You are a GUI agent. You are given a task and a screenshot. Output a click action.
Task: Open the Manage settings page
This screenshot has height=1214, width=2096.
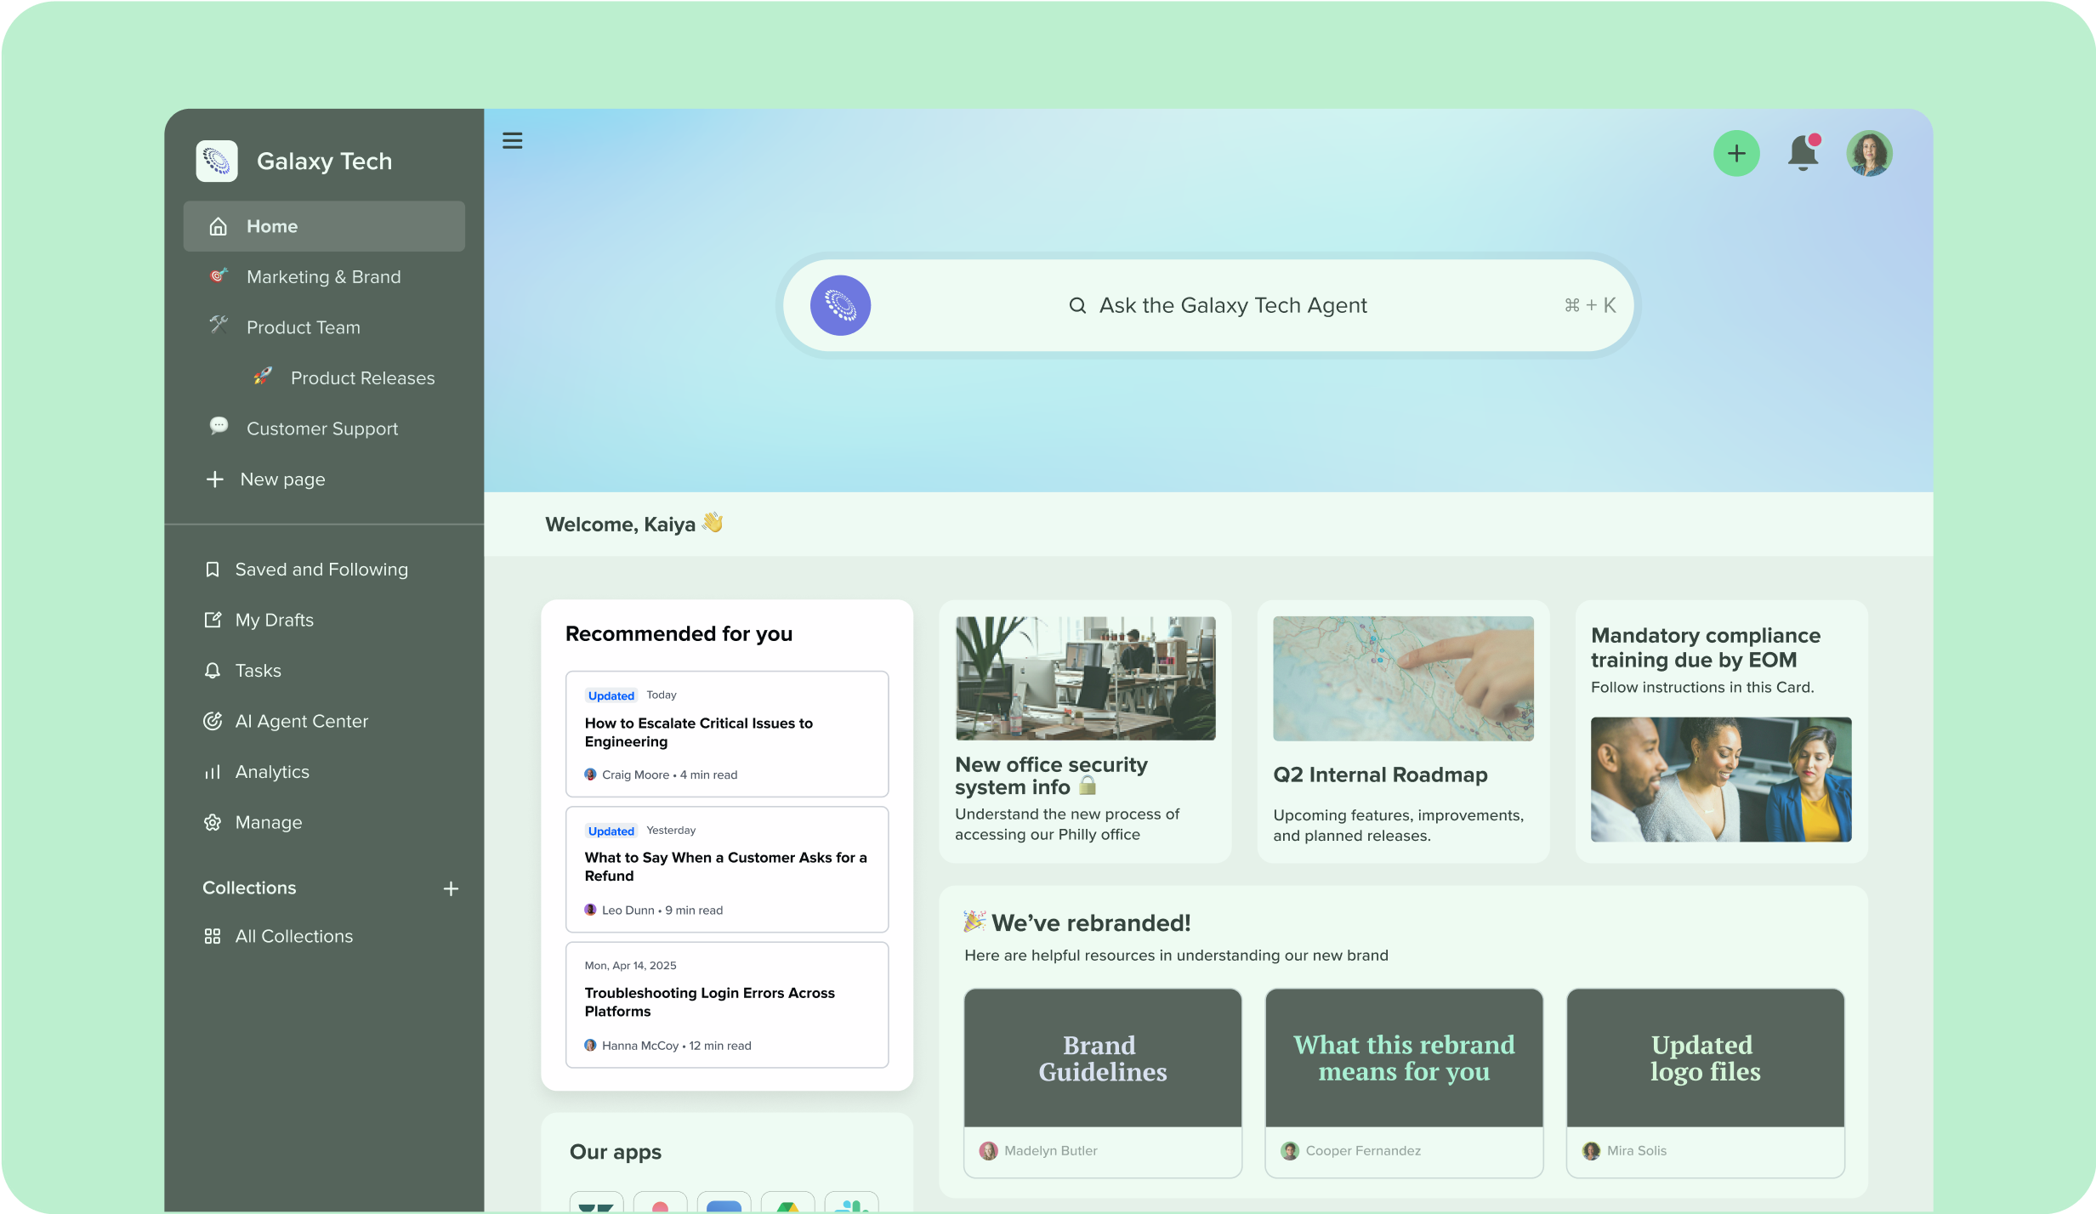coord(268,822)
